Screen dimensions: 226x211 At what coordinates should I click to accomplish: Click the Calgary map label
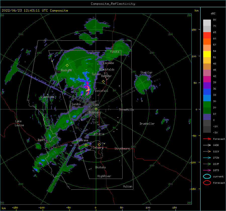98,148
